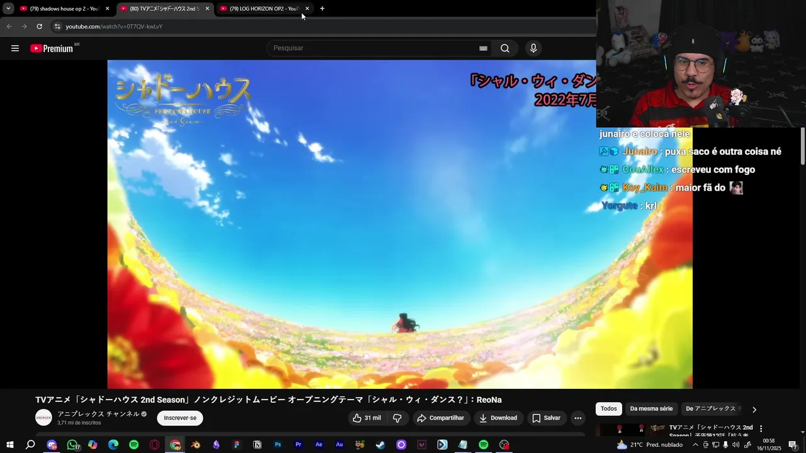Open options menu for suggested video
The image size is (806, 453).
(x=761, y=428)
